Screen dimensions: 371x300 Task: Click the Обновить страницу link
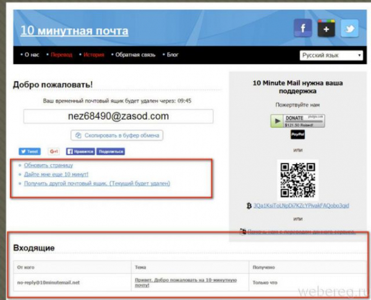pyautogui.click(x=48, y=165)
